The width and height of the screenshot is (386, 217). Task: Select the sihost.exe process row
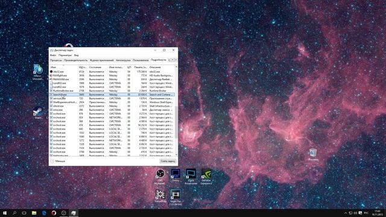pos(112,106)
